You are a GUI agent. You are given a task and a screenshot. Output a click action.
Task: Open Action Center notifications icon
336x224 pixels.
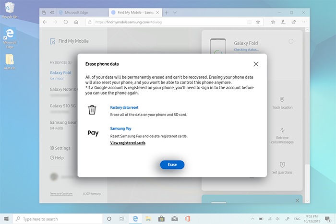(x=327, y=219)
